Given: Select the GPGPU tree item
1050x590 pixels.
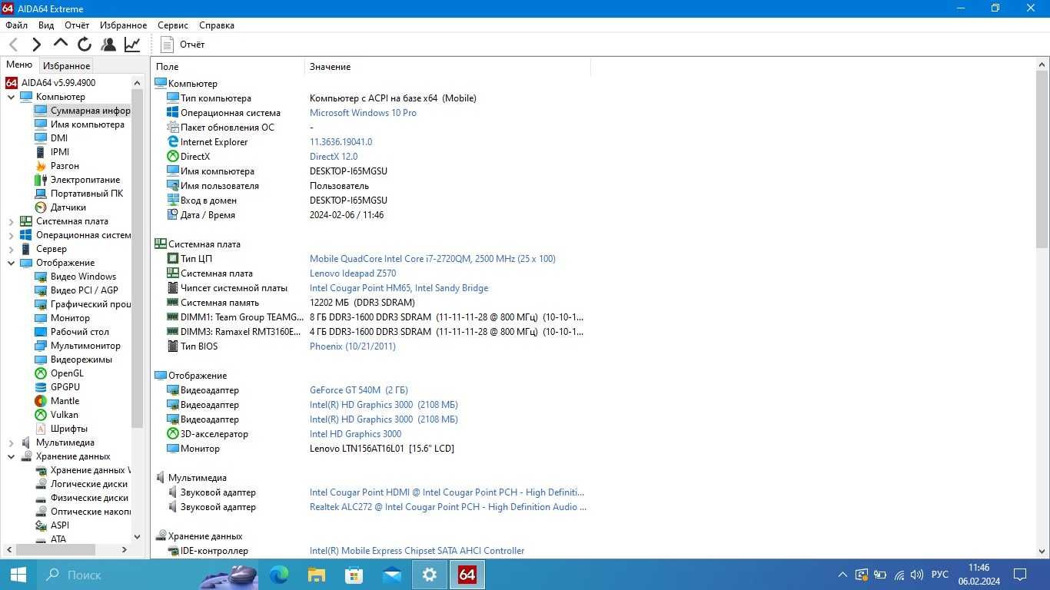Looking at the screenshot, I should point(65,387).
